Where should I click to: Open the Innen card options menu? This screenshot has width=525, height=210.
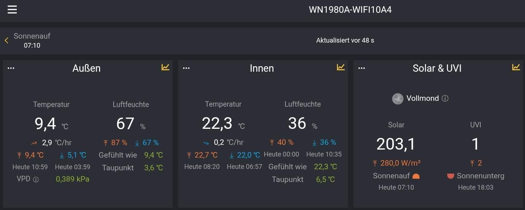coord(186,67)
